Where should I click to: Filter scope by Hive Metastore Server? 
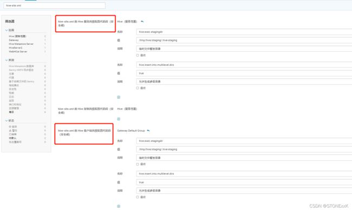pos(21,44)
